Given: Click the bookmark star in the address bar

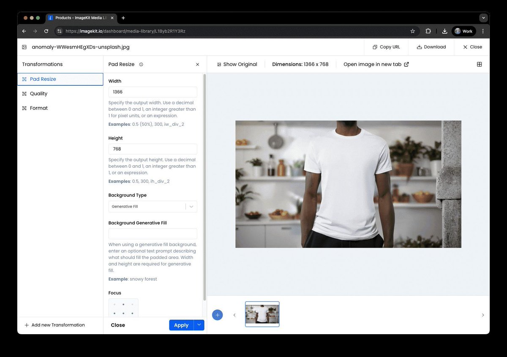Looking at the screenshot, I should 413,31.
